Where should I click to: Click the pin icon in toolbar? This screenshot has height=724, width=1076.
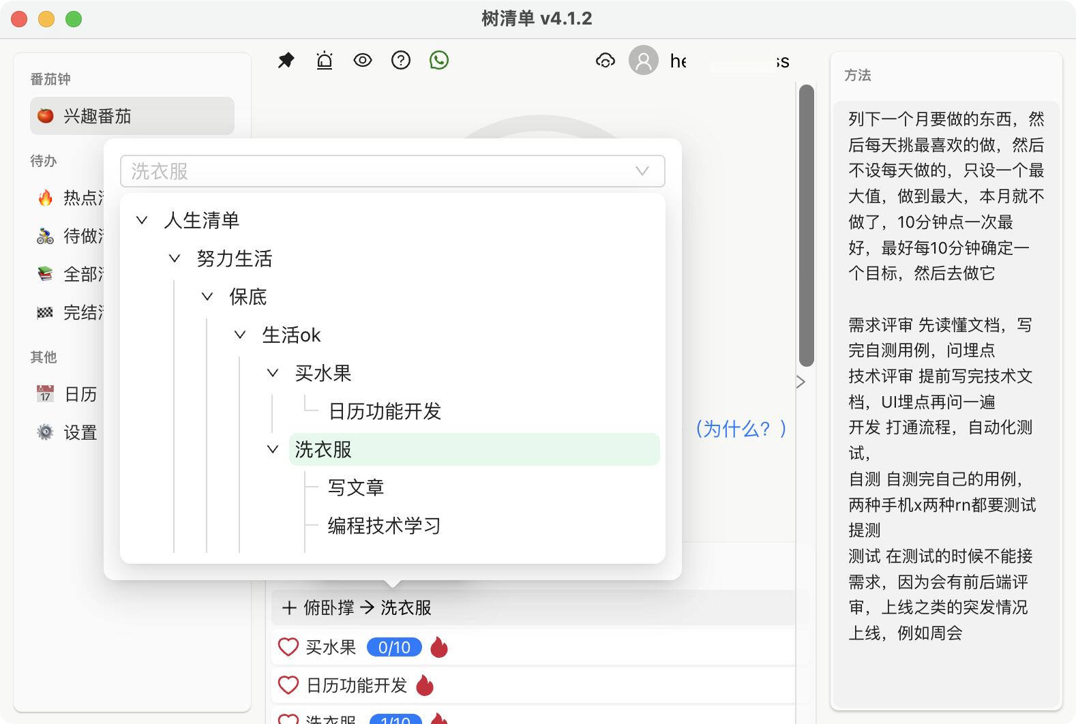tap(286, 61)
